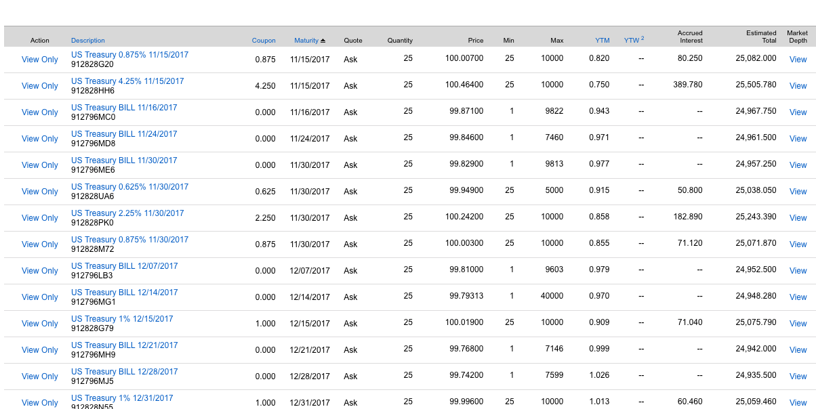Viewport: 816px width, 409px height.
Task: Open View Only action for 912796MG1
Action: coord(40,297)
